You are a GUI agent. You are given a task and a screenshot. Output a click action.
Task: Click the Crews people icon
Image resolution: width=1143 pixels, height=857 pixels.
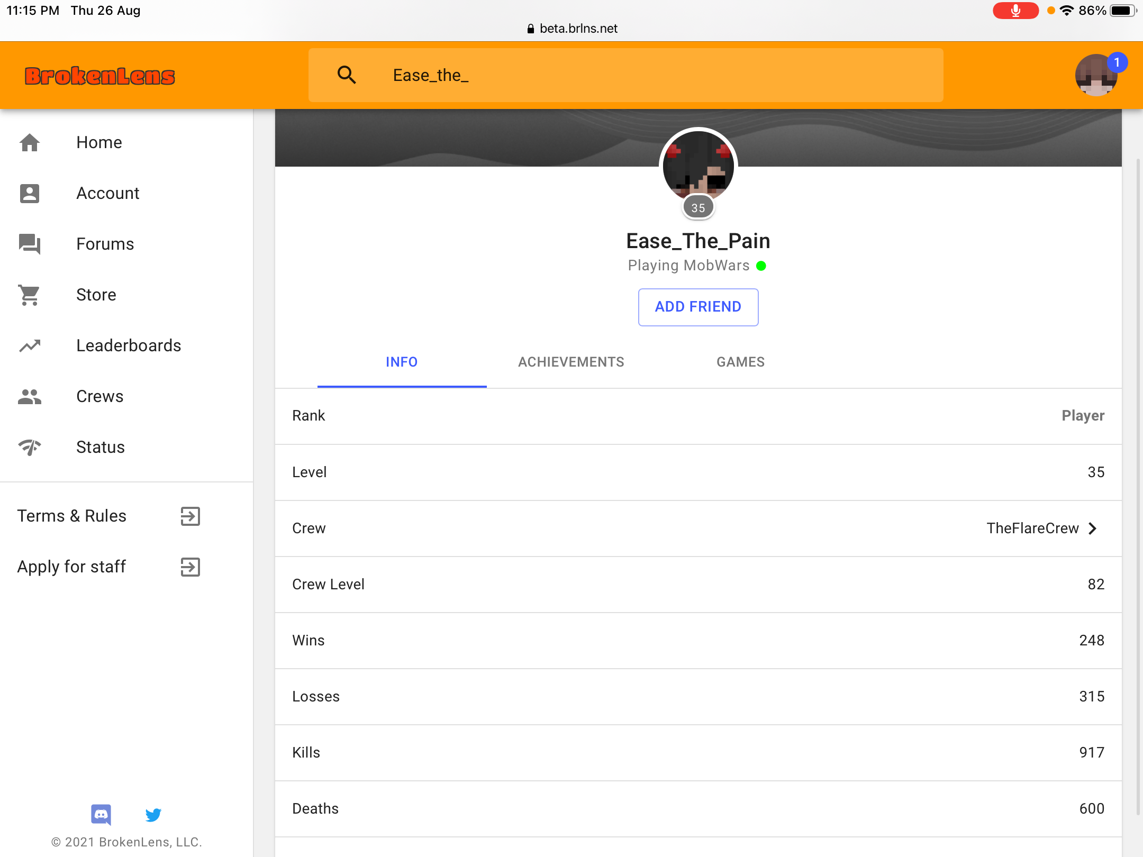[30, 396]
